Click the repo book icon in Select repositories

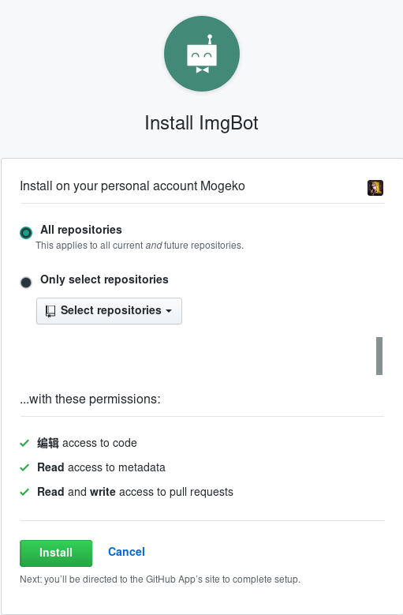(50, 311)
